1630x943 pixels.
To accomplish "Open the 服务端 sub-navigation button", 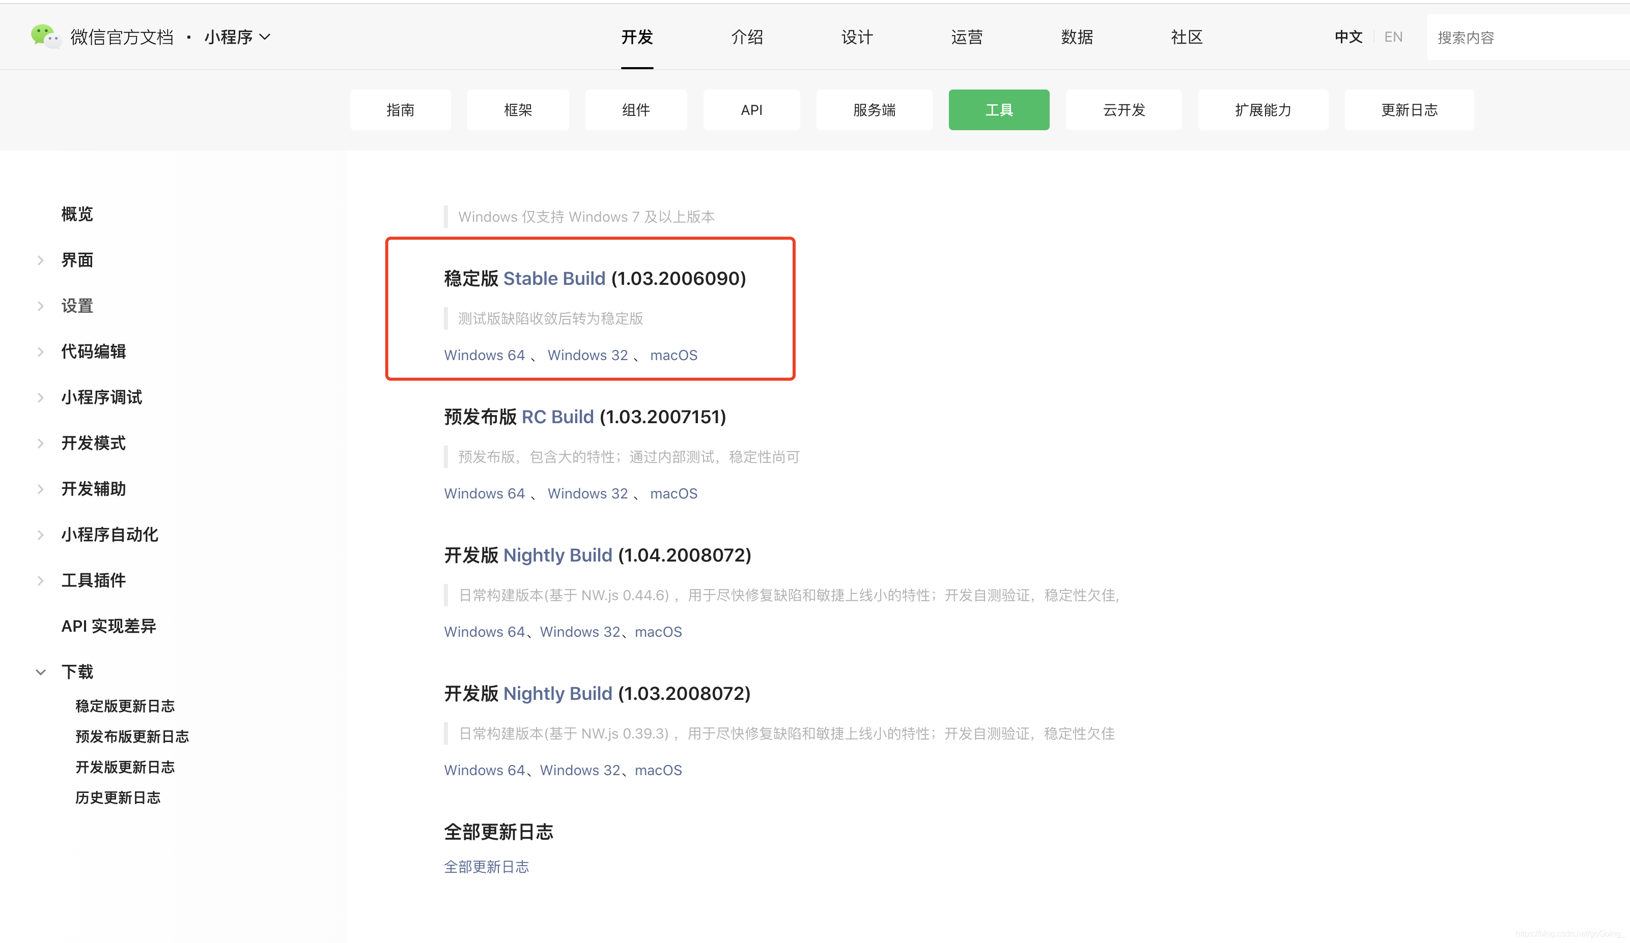I will 875,110.
